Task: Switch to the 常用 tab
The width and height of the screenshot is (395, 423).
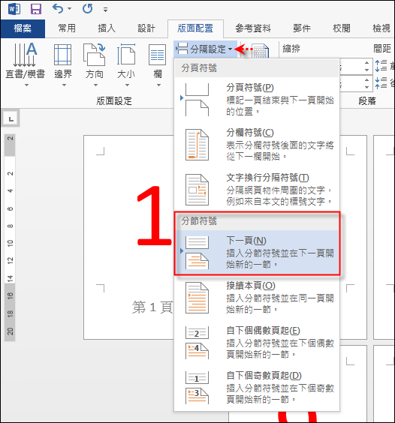Action: [x=67, y=28]
